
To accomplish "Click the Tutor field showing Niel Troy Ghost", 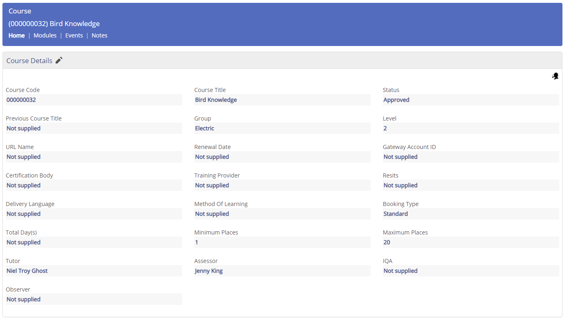I will 94,271.
